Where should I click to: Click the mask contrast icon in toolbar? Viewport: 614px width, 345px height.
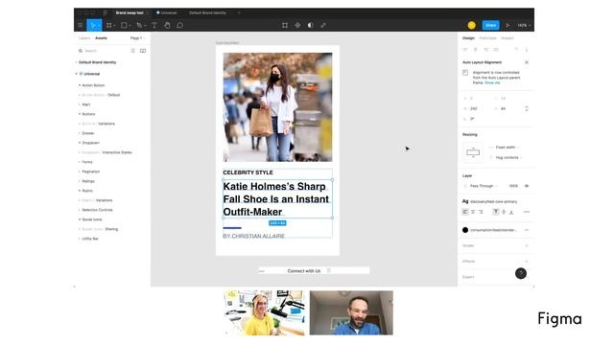310,26
